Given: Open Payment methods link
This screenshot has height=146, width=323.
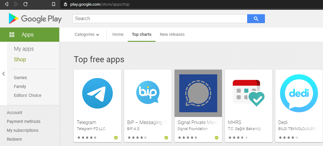Looking at the screenshot, I should point(24,121).
